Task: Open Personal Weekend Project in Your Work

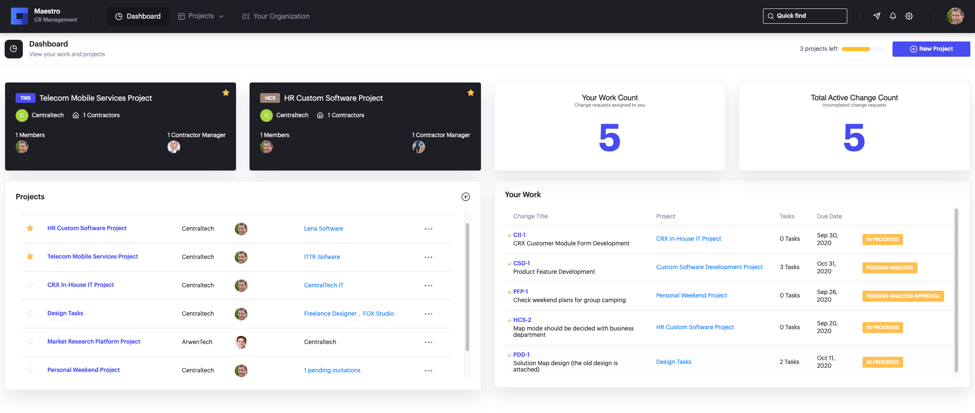Action: pyautogui.click(x=692, y=295)
